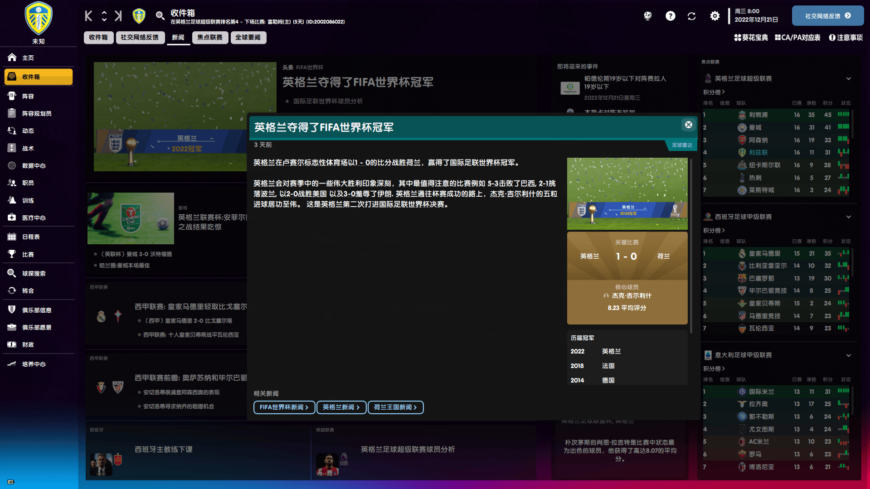Switch to the 全球要闻 tab
This screenshot has height=489, width=870.
[248, 38]
